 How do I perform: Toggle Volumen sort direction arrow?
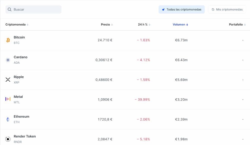[x=187, y=24]
